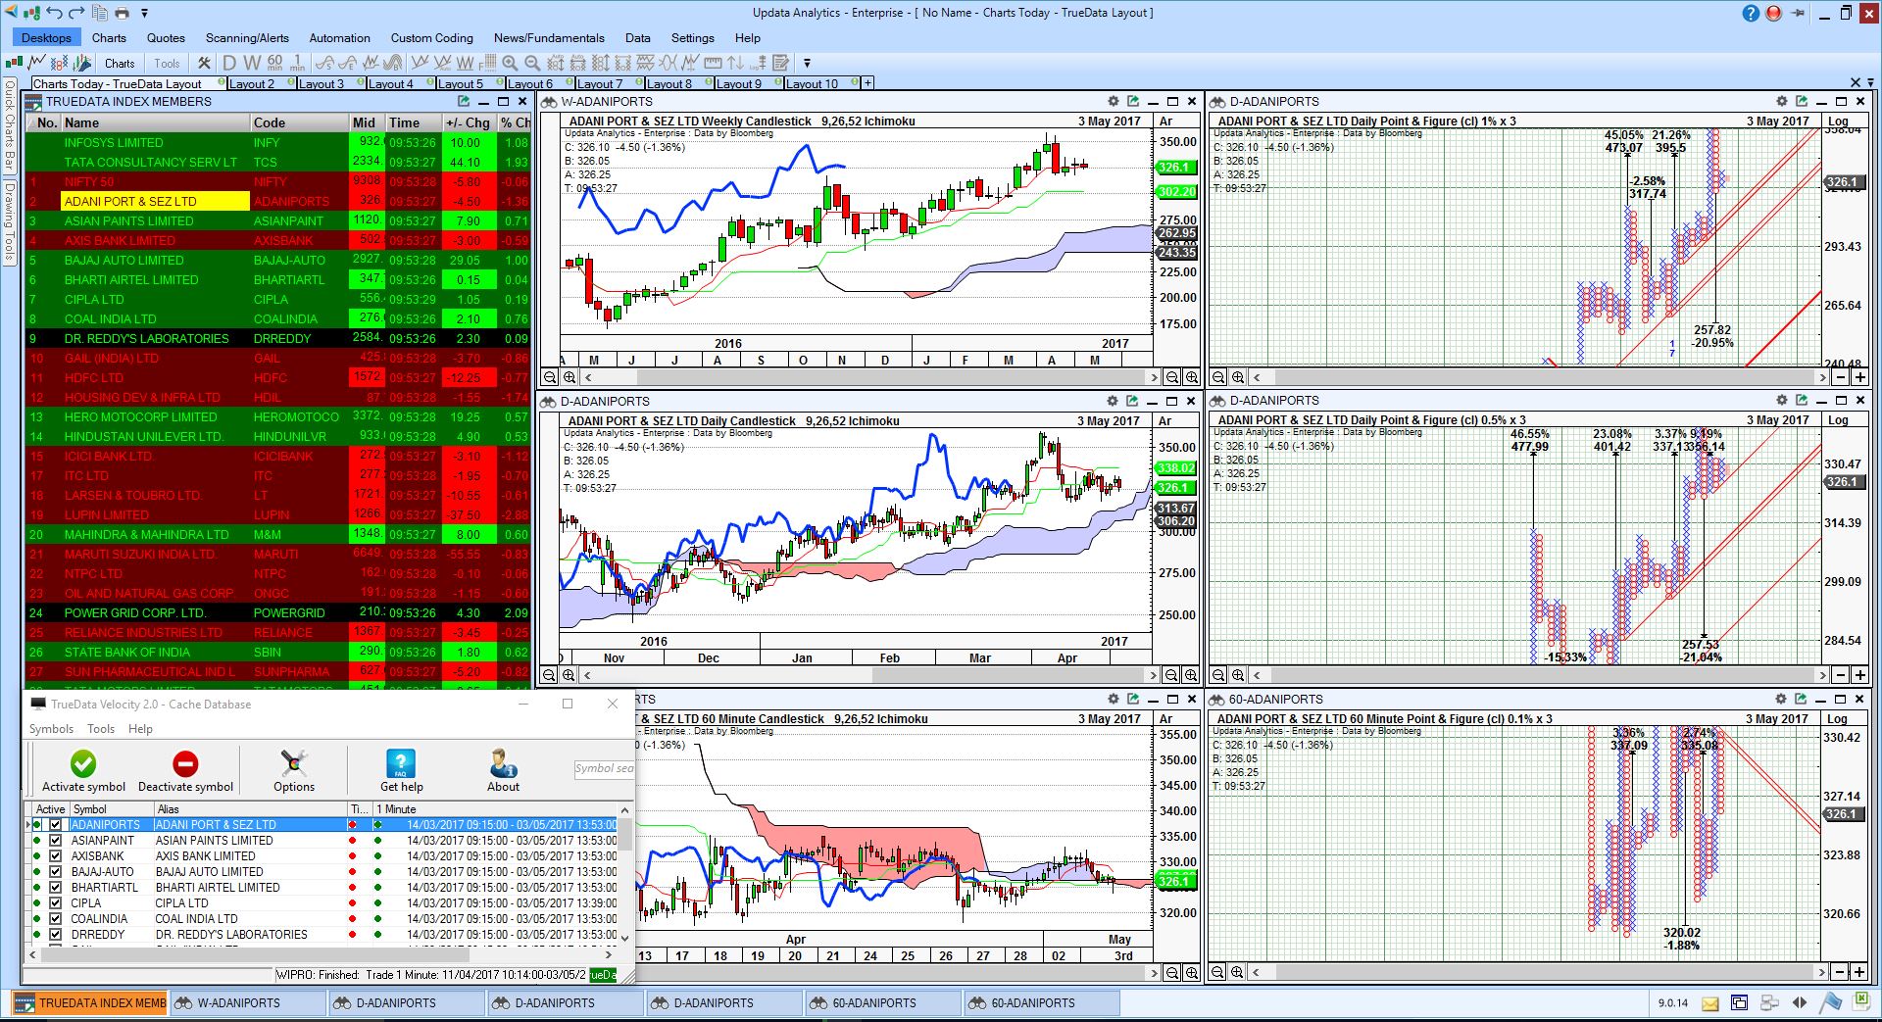Image resolution: width=1882 pixels, height=1022 pixels.
Task: Click the green Excel icon in the status bar
Action: (1860, 1001)
